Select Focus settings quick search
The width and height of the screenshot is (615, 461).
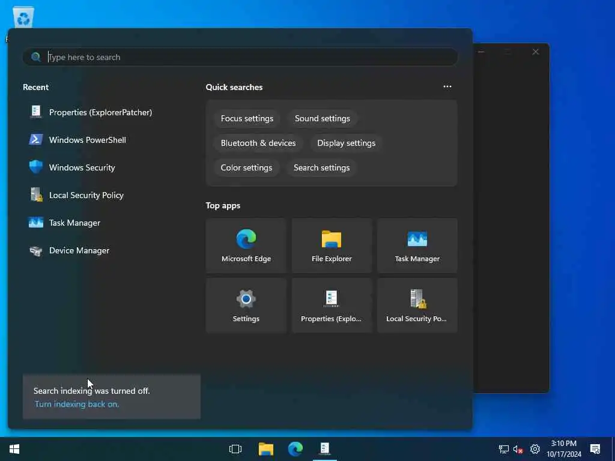tap(247, 118)
